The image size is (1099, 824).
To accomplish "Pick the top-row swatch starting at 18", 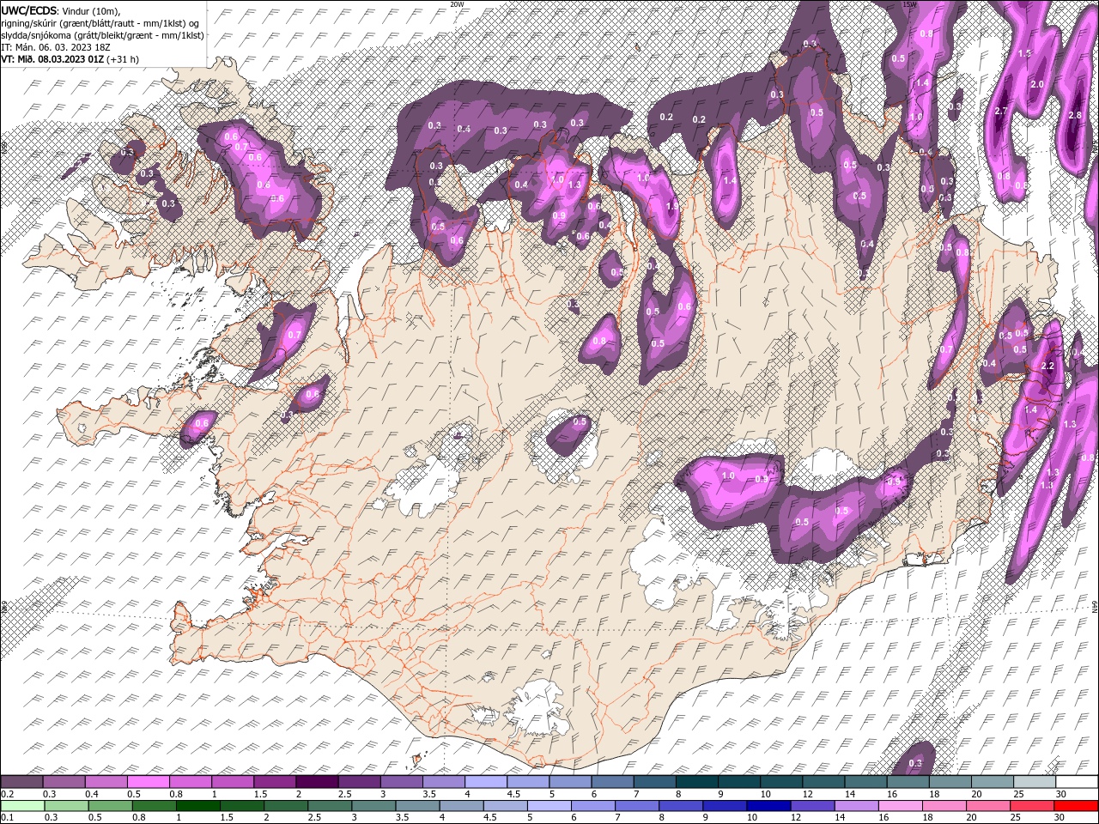I will point(949,782).
